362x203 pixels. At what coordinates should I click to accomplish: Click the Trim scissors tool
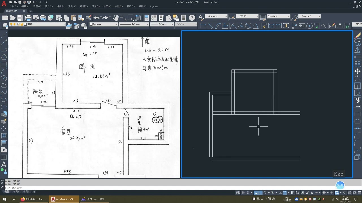tap(357, 100)
